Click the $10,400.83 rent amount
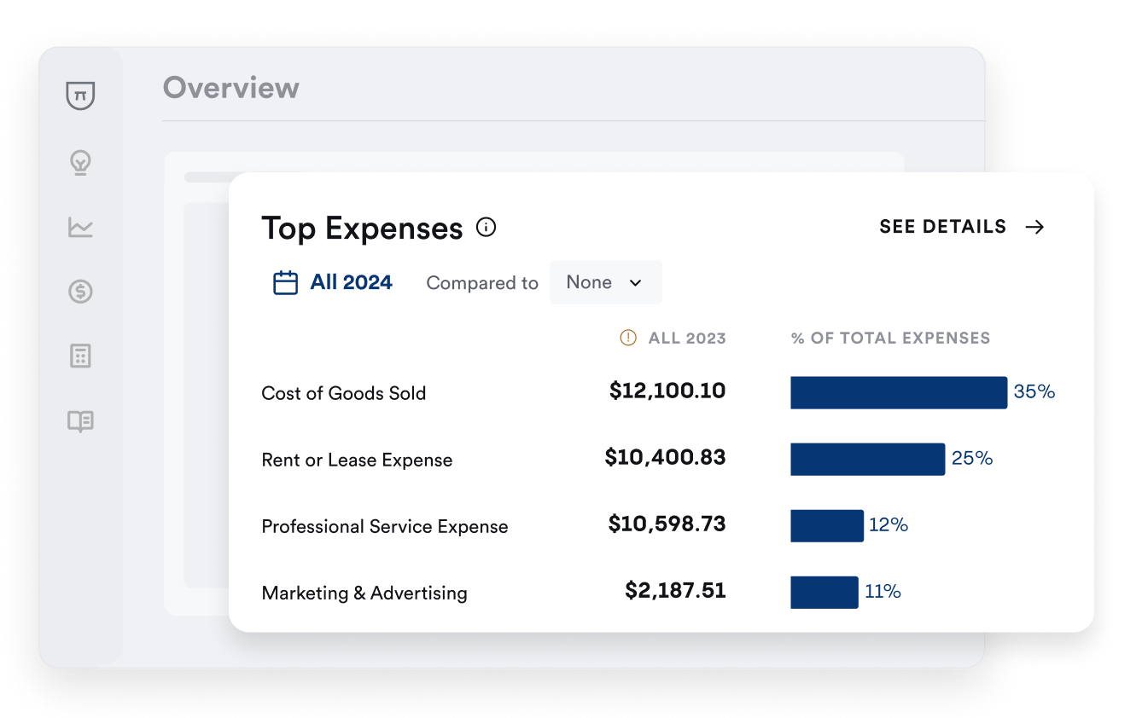Image resolution: width=1142 pixels, height=718 pixels. (665, 457)
